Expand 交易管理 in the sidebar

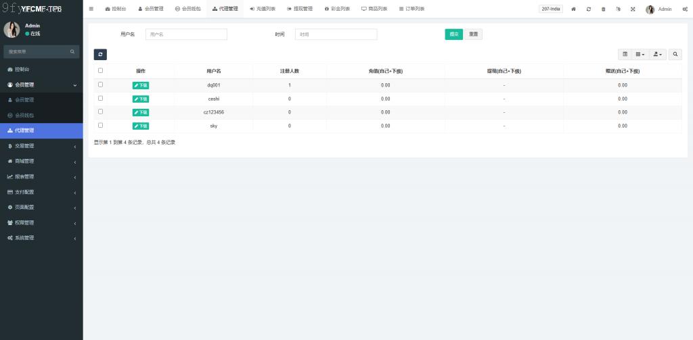[41, 146]
